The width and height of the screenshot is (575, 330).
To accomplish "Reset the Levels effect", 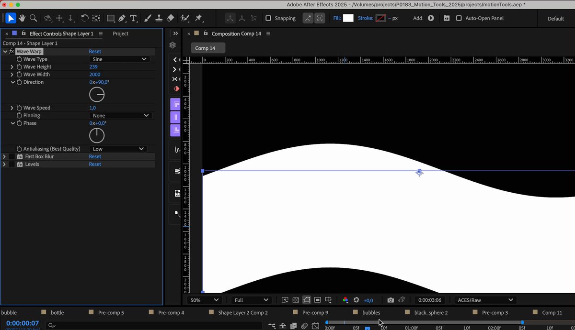I will [x=95, y=164].
